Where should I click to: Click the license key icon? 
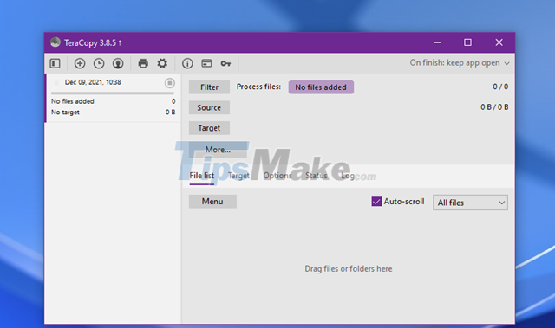click(225, 63)
